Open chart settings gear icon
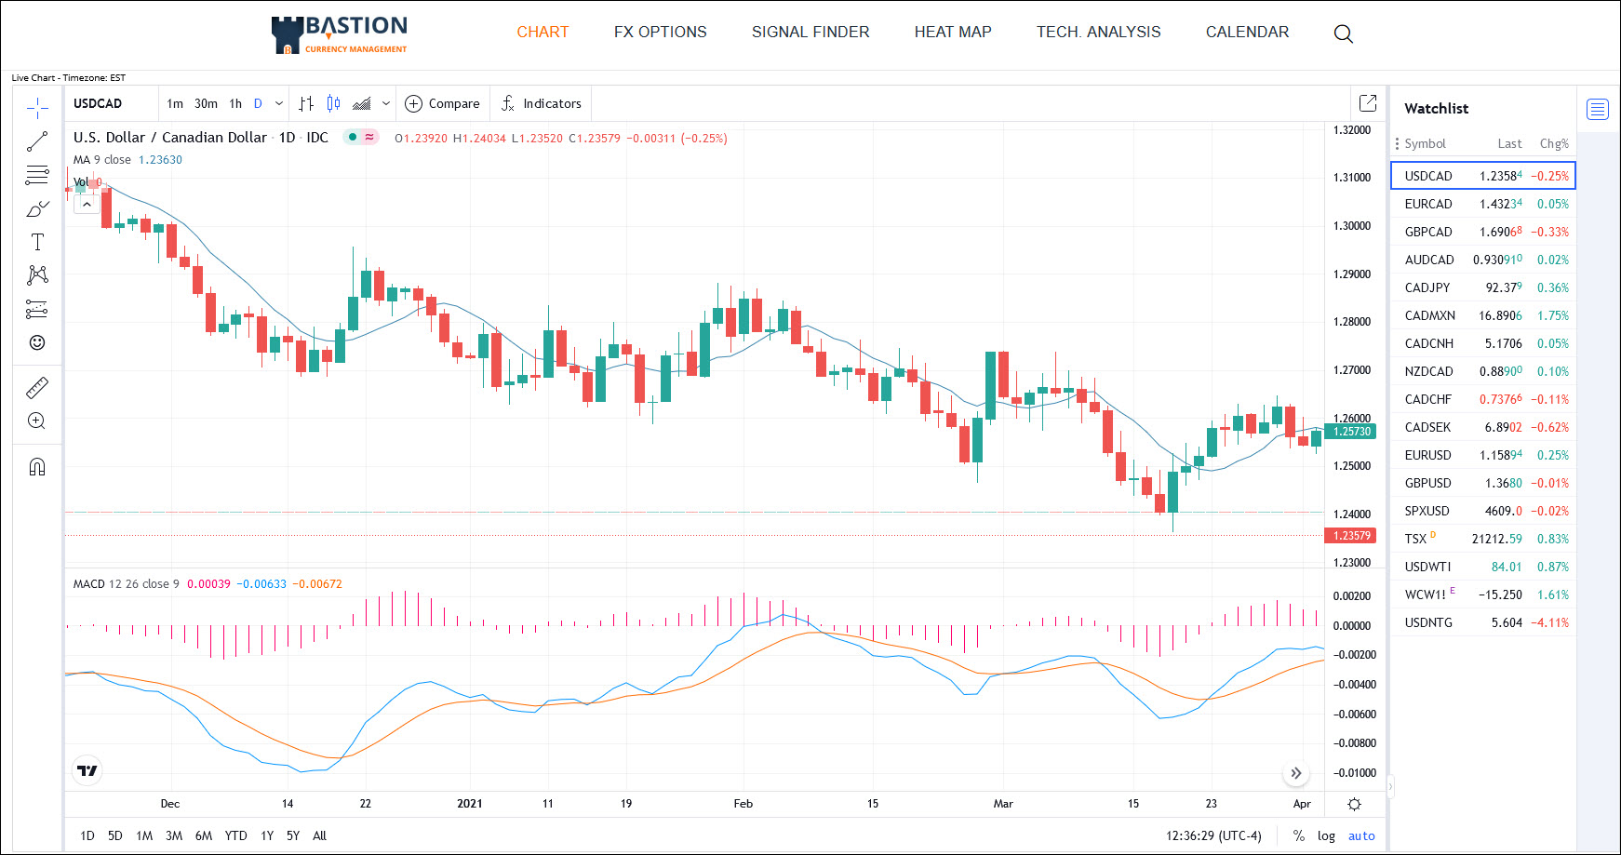 tap(1354, 804)
